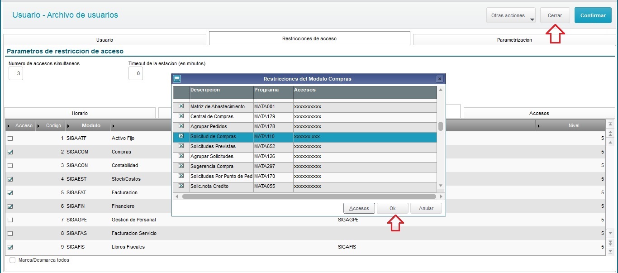Image resolution: width=618 pixels, height=273 pixels.
Task: Jump to first row using top grid arrow
Action: (610, 125)
